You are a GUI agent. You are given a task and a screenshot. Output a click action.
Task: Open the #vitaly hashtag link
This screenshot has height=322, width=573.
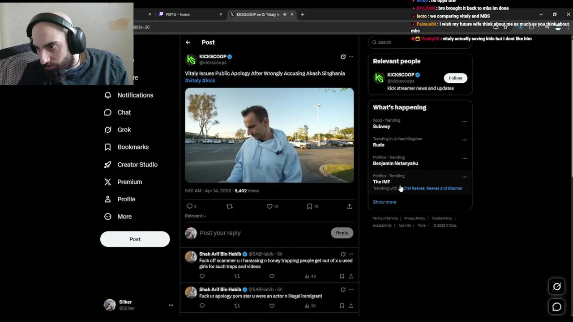coord(193,80)
